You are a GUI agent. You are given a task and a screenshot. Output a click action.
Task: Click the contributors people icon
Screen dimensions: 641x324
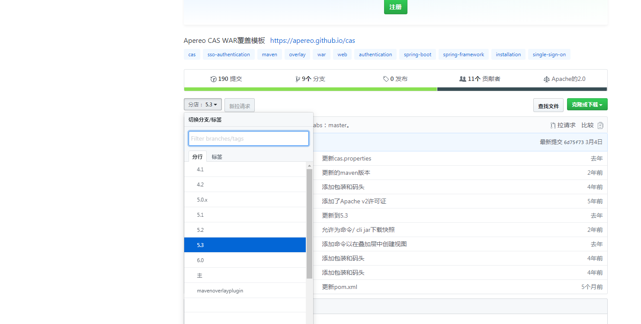(x=463, y=79)
